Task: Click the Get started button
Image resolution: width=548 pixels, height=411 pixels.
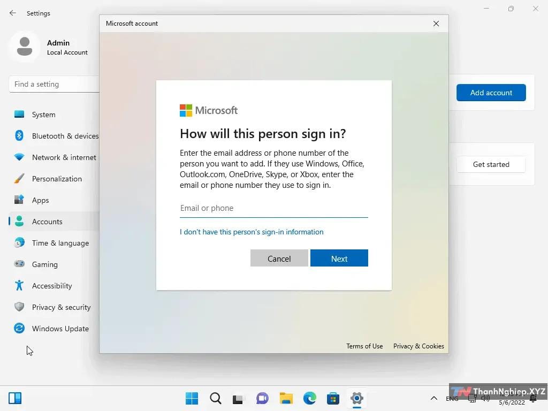Action: point(491,164)
